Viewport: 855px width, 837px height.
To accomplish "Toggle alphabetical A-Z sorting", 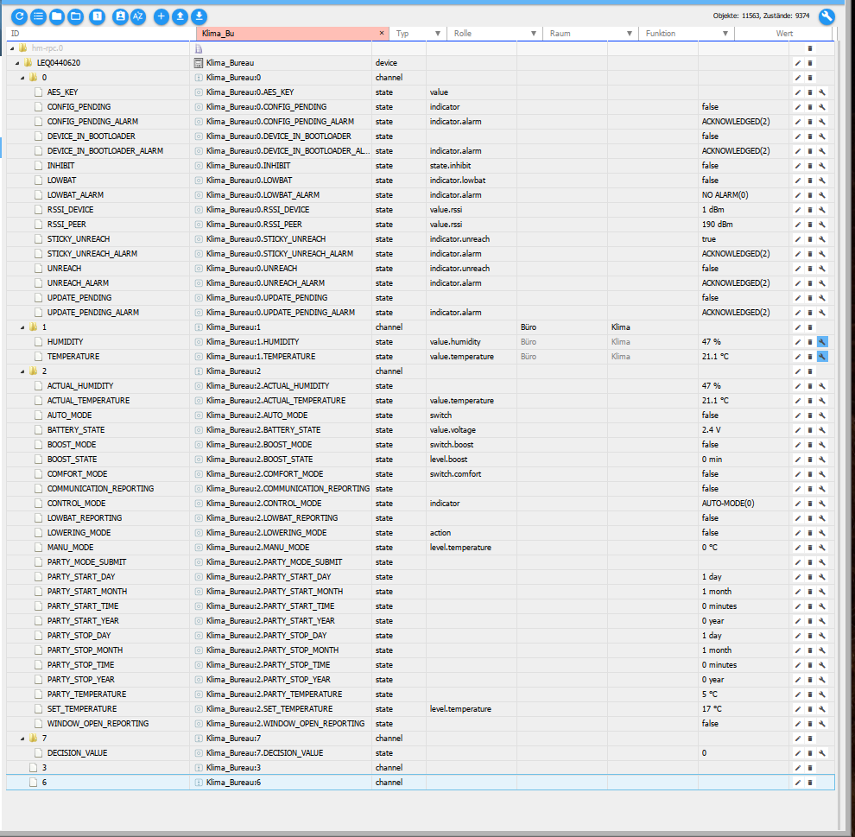I will point(138,16).
